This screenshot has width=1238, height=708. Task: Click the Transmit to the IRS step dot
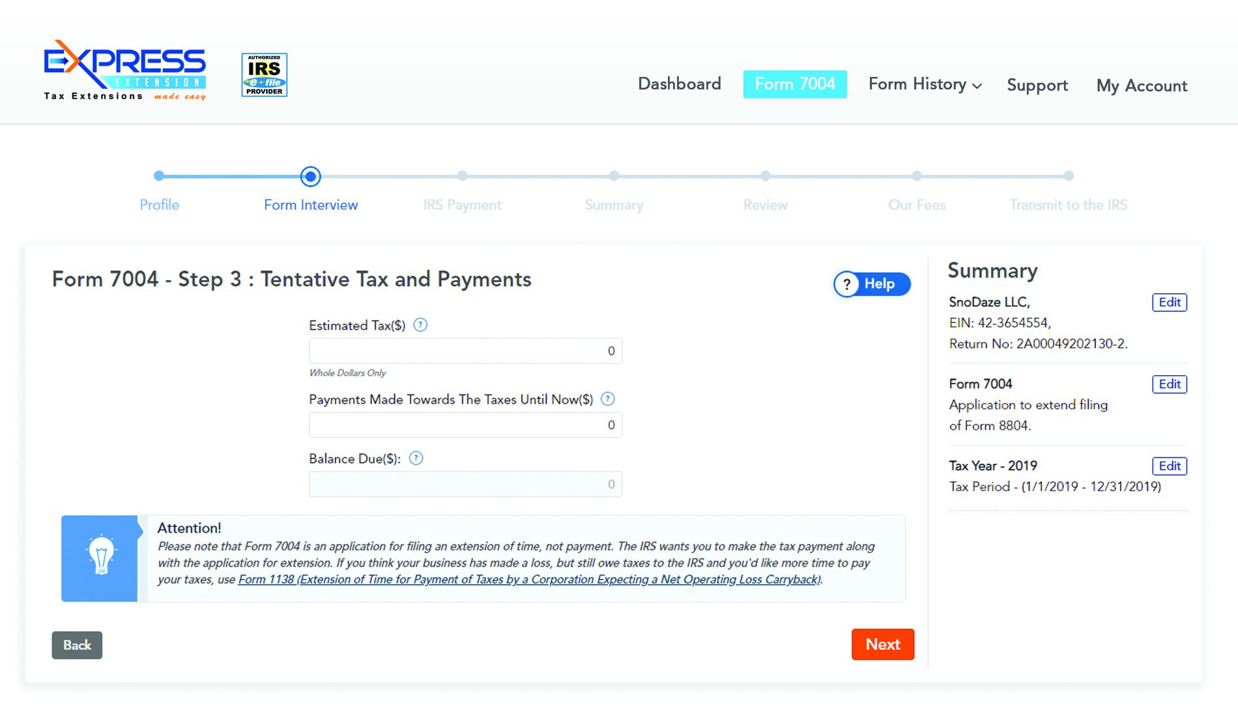tap(1069, 176)
